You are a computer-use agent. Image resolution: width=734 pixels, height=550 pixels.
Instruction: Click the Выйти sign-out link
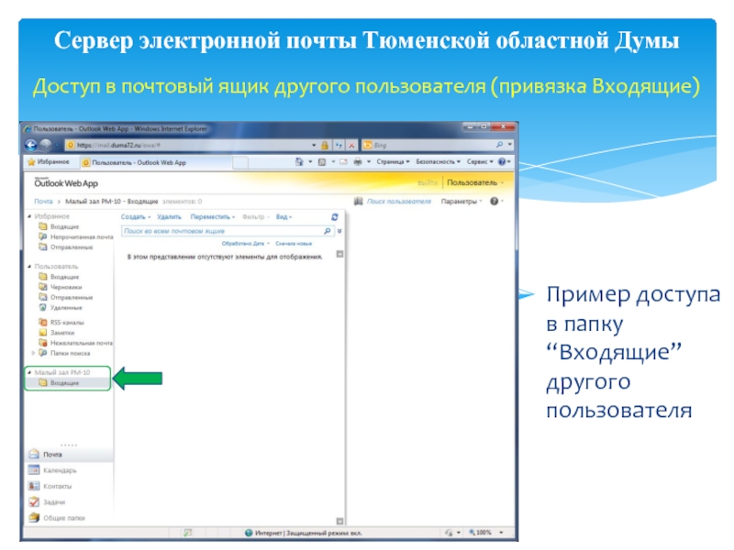tap(428, 182)
